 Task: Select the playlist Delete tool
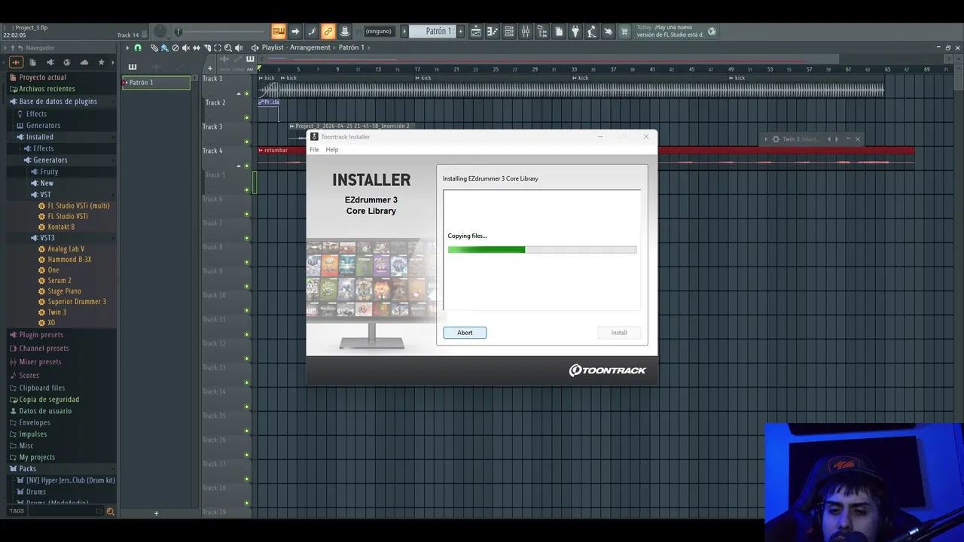coord(175,47)
